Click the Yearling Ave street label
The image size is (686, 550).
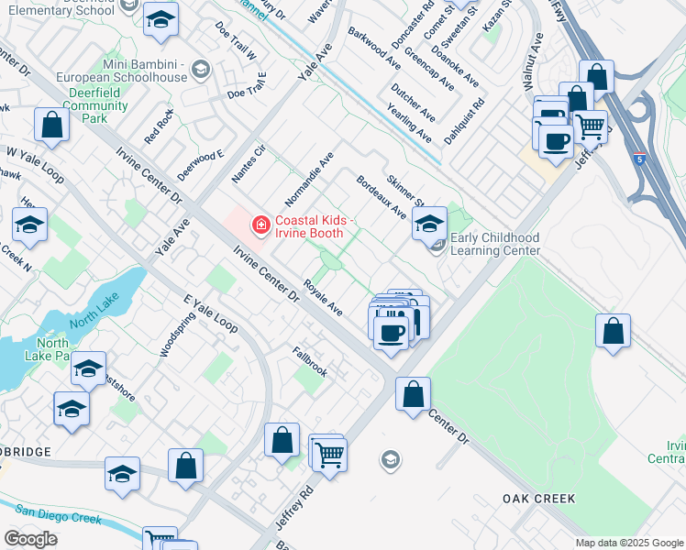point(409,123)
